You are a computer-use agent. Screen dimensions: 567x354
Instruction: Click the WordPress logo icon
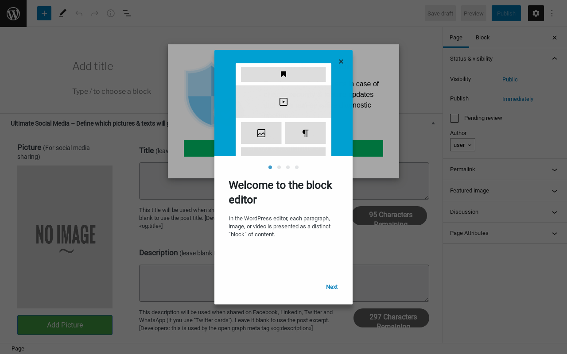pos(13,13)
